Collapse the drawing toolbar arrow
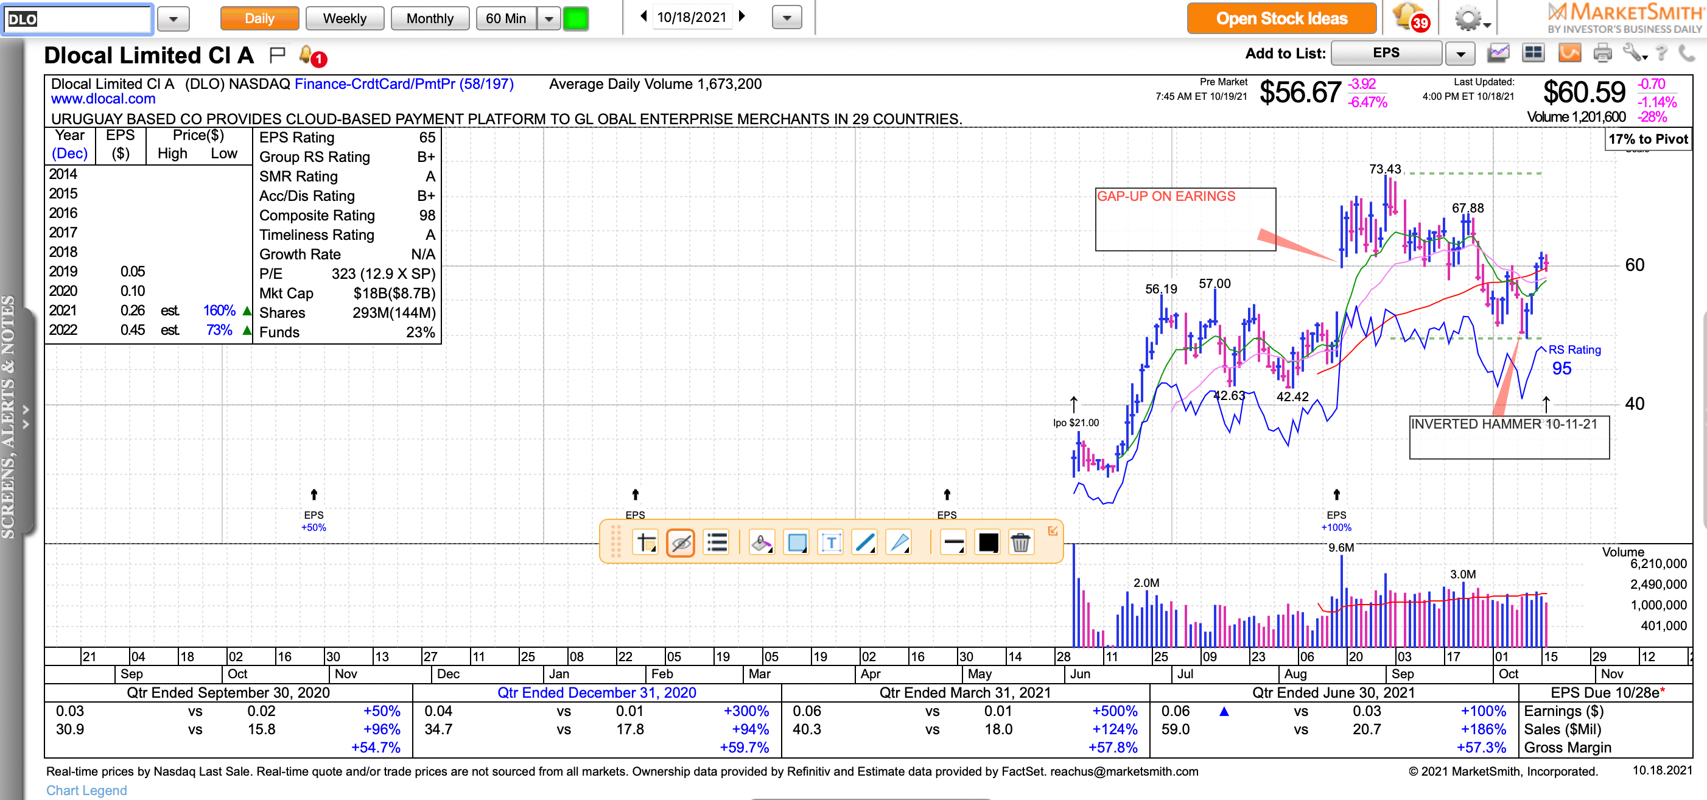This screenshot has width=1707, height=800. click(1053, 531)
